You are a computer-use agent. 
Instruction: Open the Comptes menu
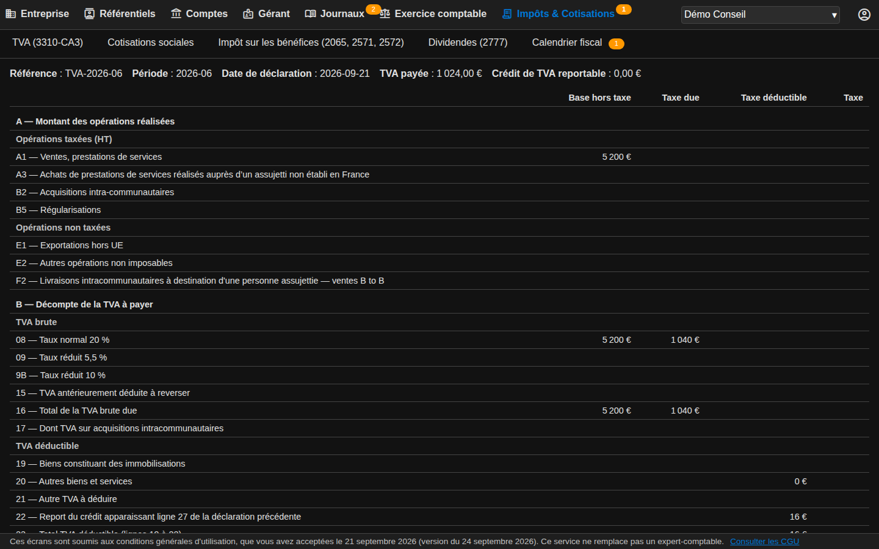199,14
